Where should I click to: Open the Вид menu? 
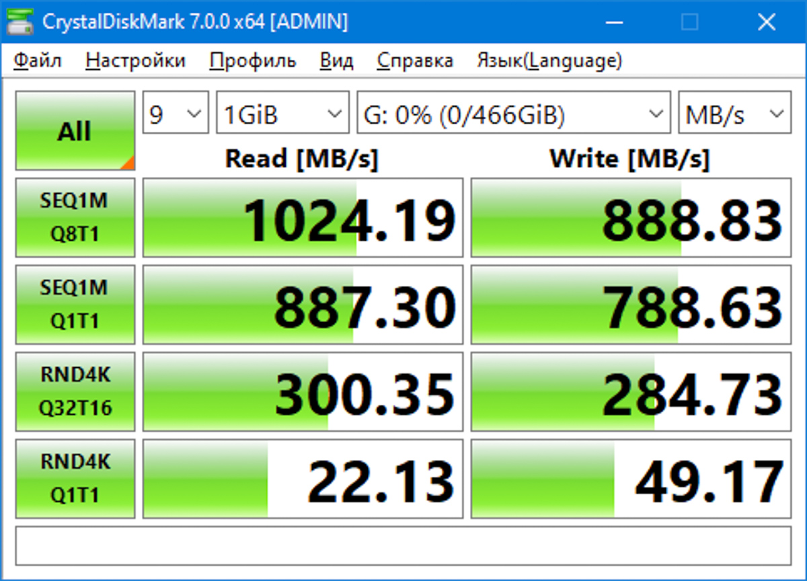coord(336,61)
